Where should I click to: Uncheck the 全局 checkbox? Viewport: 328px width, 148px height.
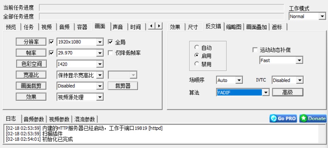click(x=110, y=42)
